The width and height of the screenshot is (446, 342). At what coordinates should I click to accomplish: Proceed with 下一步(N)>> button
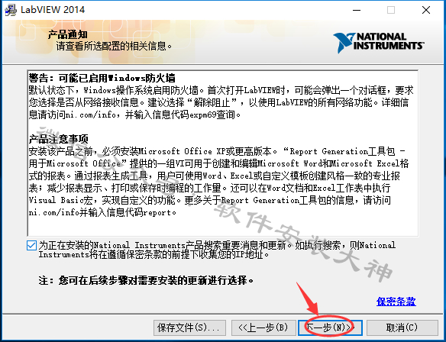pyautogui.click(x=330, y=327)
